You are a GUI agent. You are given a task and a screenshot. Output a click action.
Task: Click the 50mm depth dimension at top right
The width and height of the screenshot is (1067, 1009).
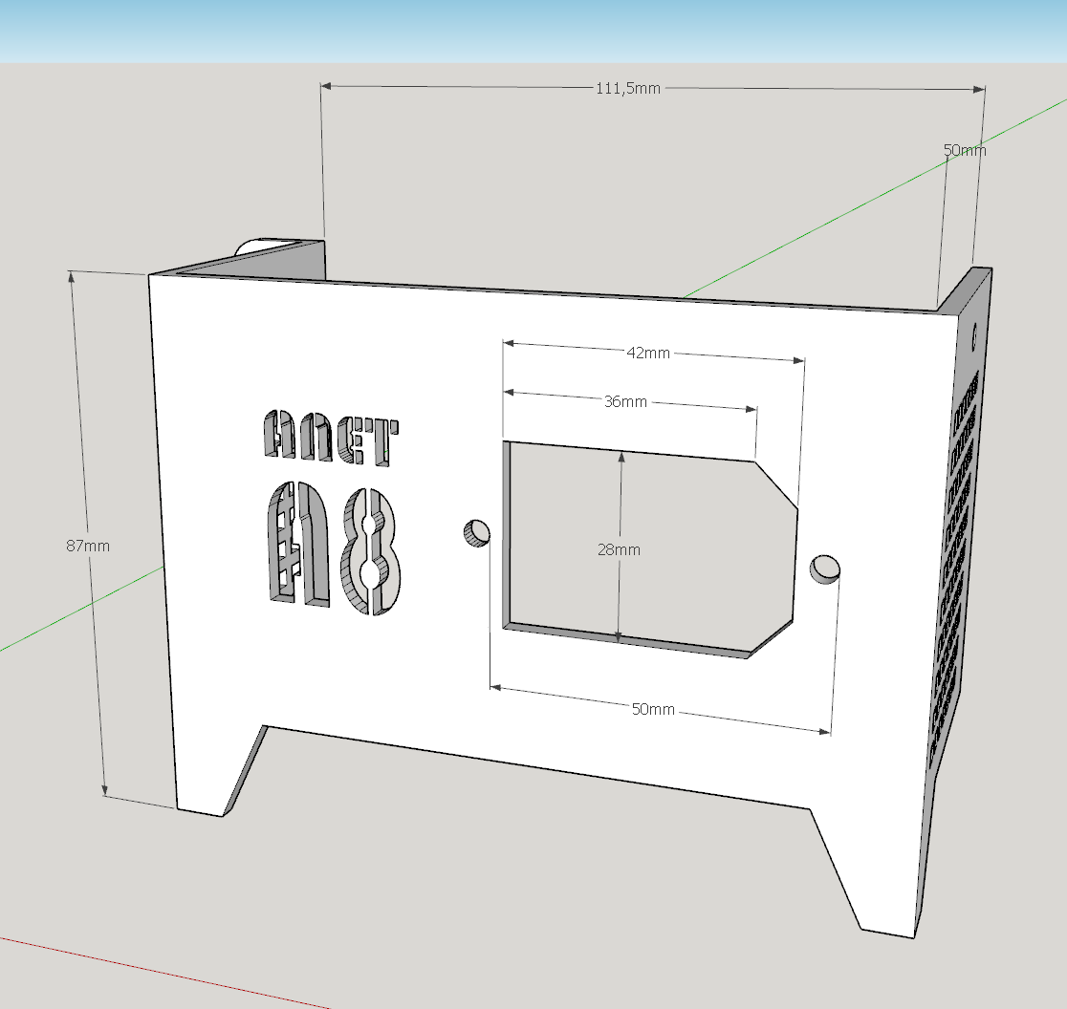pos(965,150)
